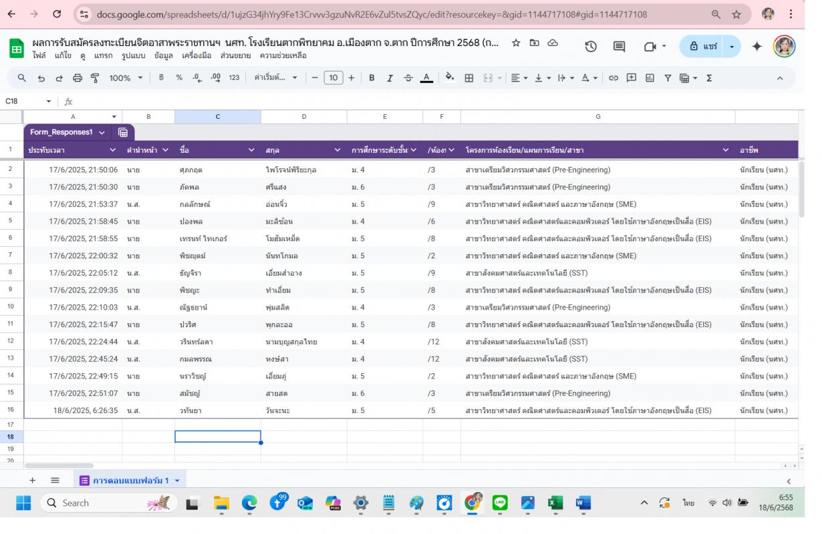Format as Thai baht currency
Screen dimensions: 822x534
(161, 78)
